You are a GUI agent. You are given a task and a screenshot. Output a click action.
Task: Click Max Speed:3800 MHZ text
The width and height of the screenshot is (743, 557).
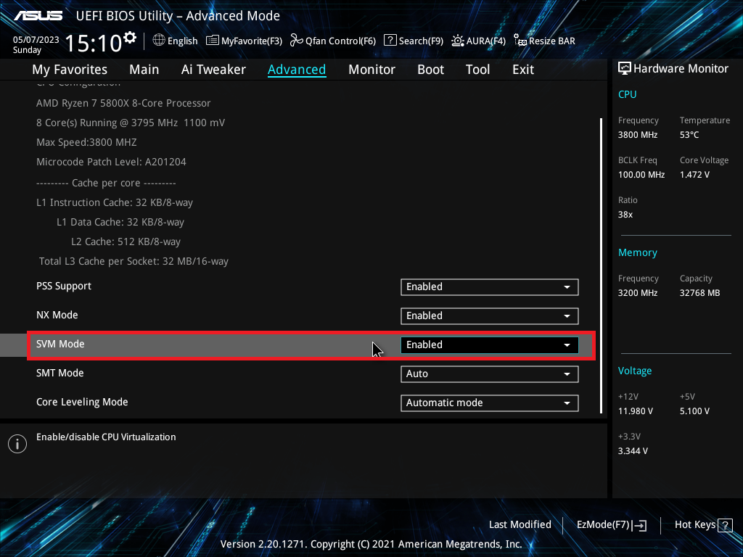(x=86, y=143)
